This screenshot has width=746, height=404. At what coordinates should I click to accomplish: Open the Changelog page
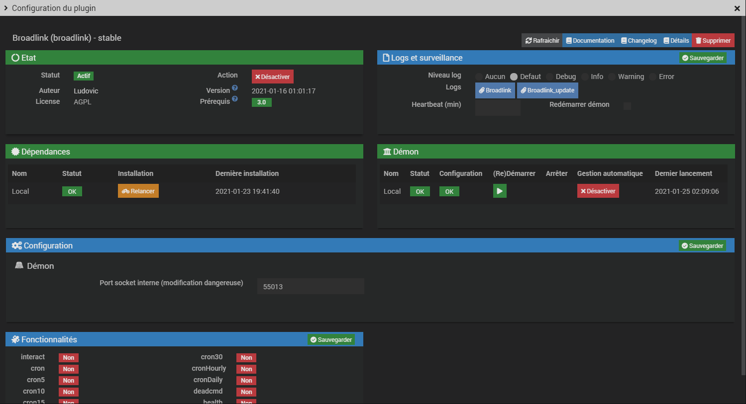(x=639, y=41)
